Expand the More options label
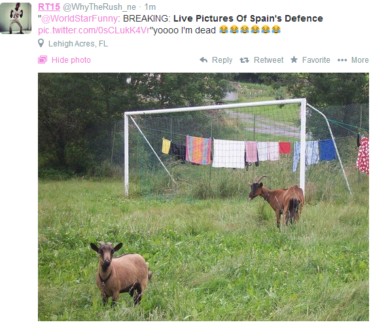Screen dimensions: 371x333 tap(360, 60)
